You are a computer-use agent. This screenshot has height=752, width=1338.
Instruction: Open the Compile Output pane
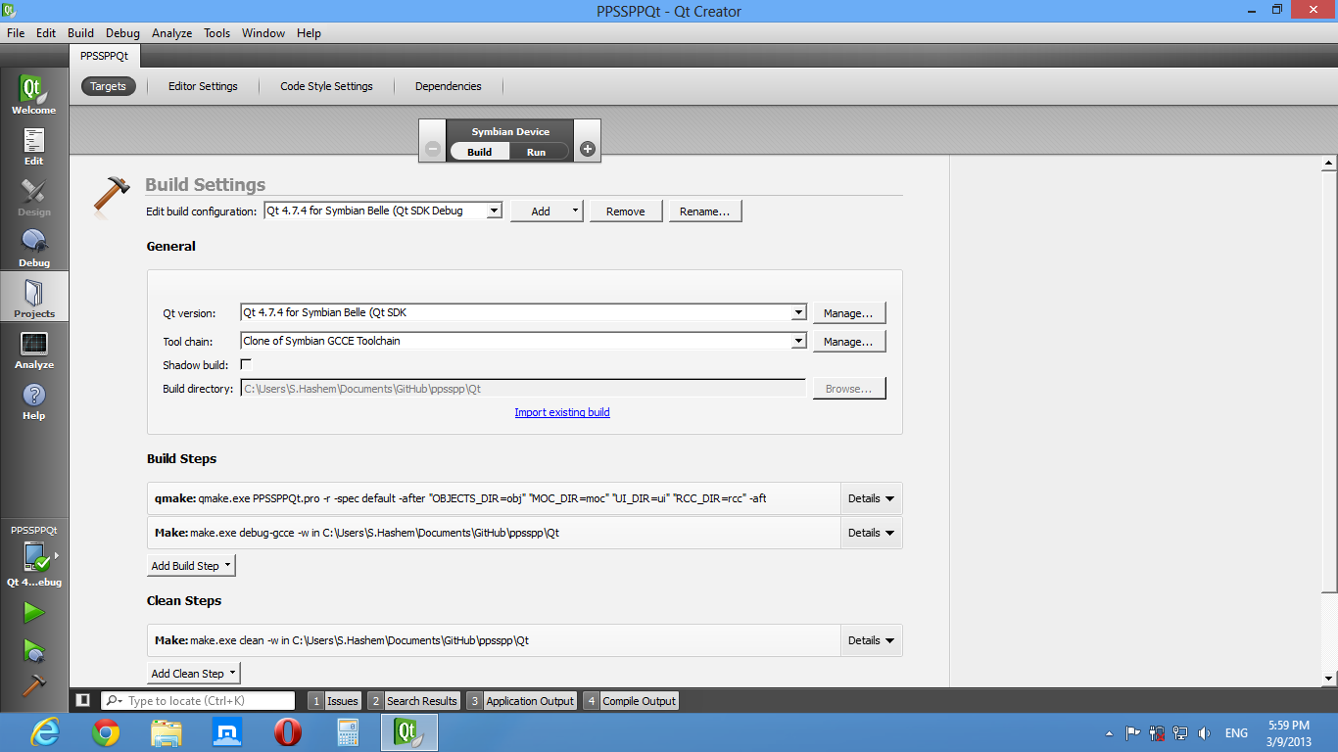[631, 701]
